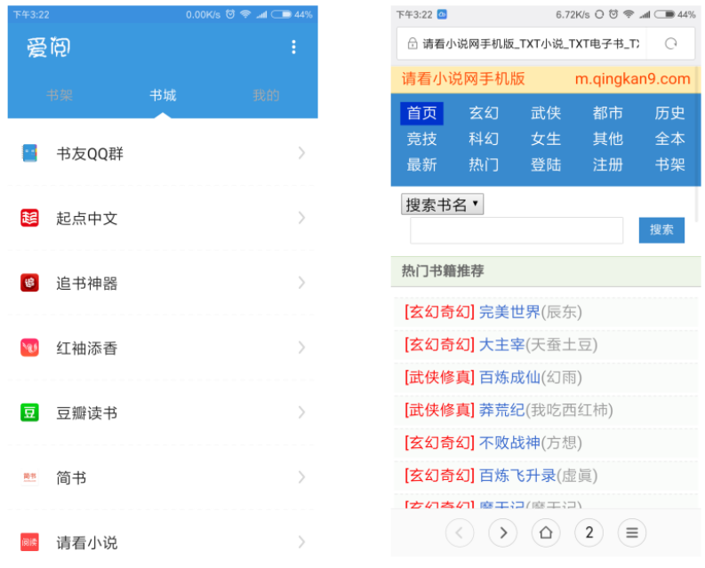
Task: Open the browser hamburger menu
Action: 632,533
